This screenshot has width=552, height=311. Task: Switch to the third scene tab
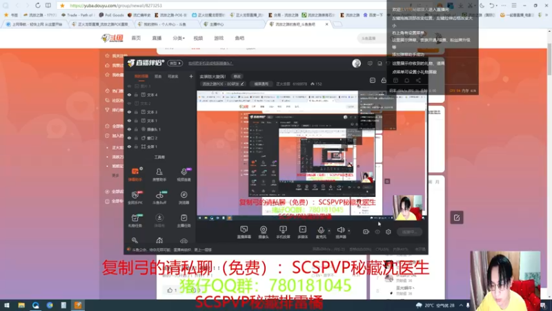(173, 76)
